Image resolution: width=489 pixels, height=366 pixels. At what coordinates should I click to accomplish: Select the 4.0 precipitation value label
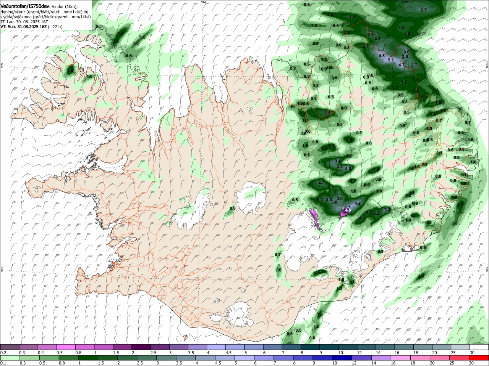tap(348, 169)
